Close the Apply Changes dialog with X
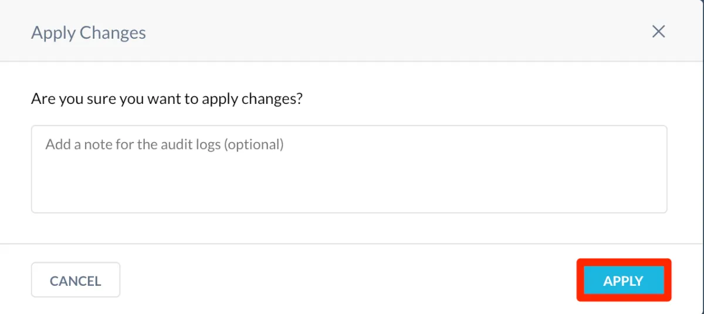The width and height of the screenshot is (704, 314). [659, 32]
